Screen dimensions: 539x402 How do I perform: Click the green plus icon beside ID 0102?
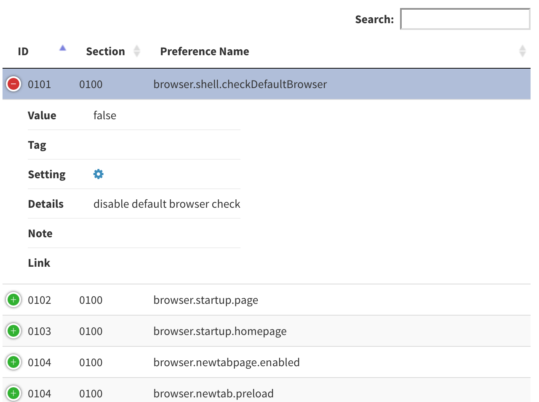(x=13, y=300)
